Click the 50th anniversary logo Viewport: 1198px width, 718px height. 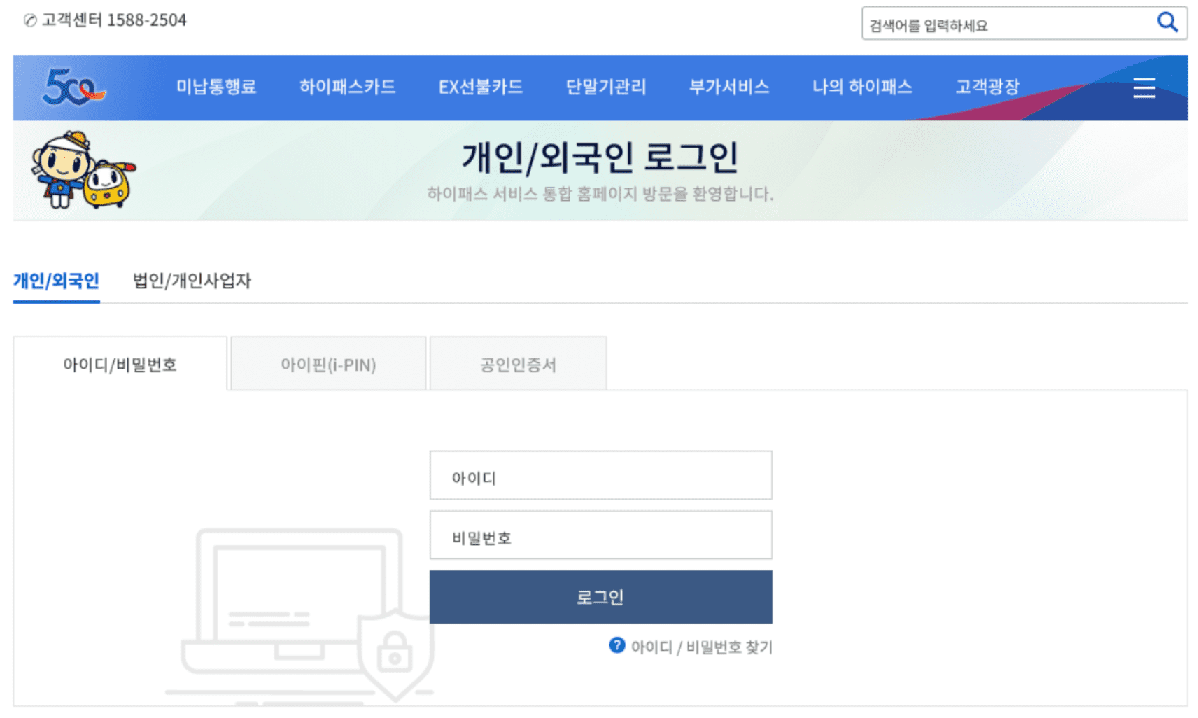[x=73, y=87]
